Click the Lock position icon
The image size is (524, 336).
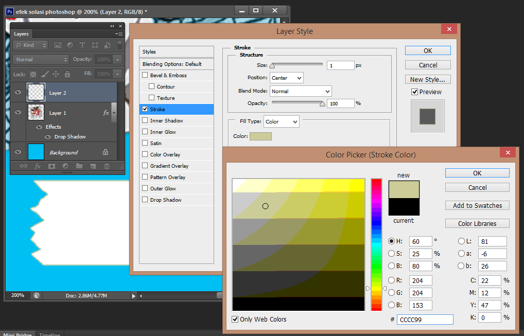point(55,74)
